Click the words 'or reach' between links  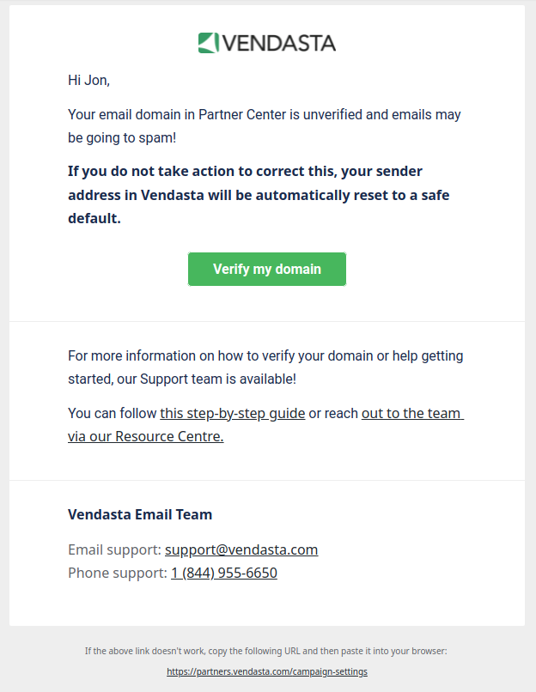[x=333, y=414]
